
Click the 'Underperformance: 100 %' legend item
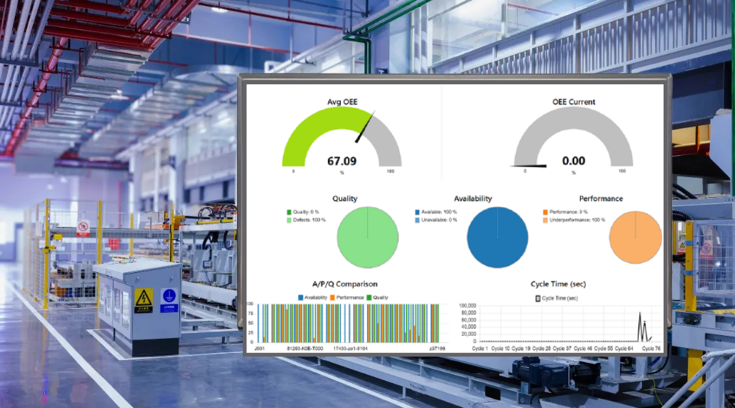[575, 219]
